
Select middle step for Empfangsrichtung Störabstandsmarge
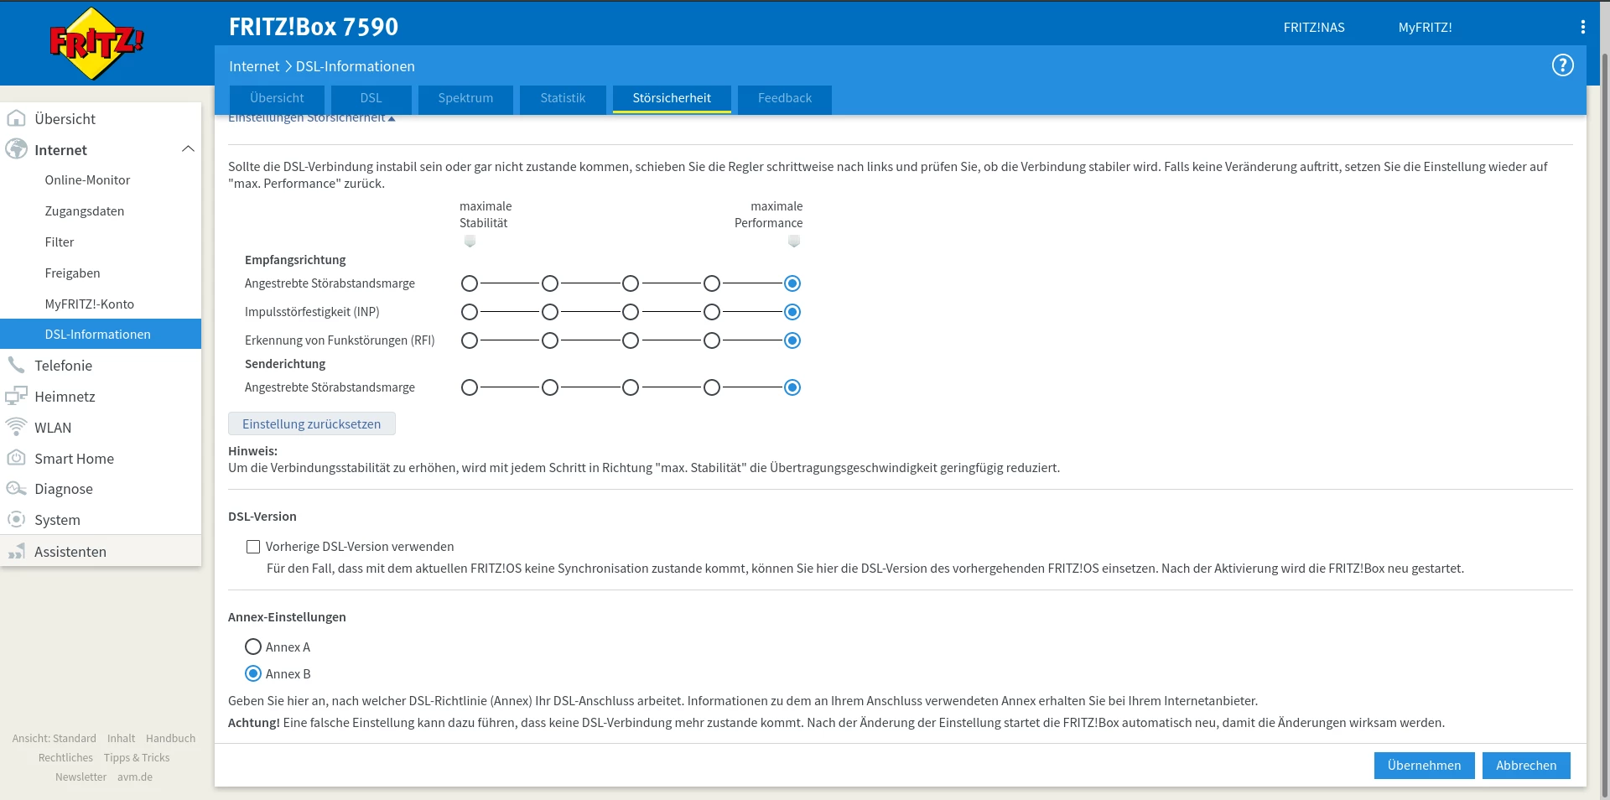coord(631,283)
